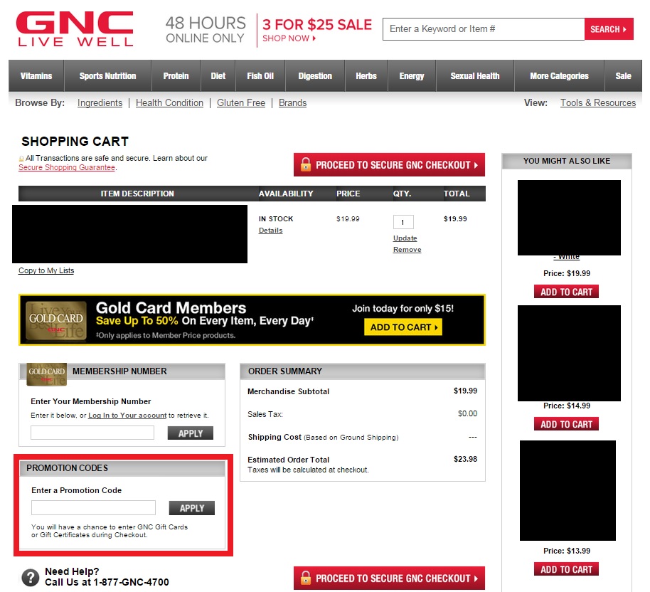Click the cart item description image

pyautogui.click(x=129, y=234)
